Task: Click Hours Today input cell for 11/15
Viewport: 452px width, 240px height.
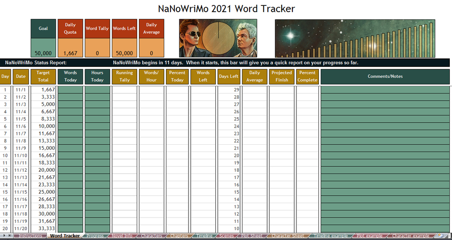Action: pyautogui.click(x=98, y=192)
